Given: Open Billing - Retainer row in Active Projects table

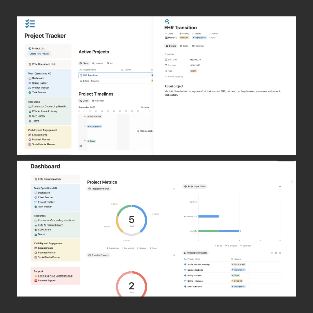Looking at the screenshot, I should pyautogui.click(x=116, y=81).
